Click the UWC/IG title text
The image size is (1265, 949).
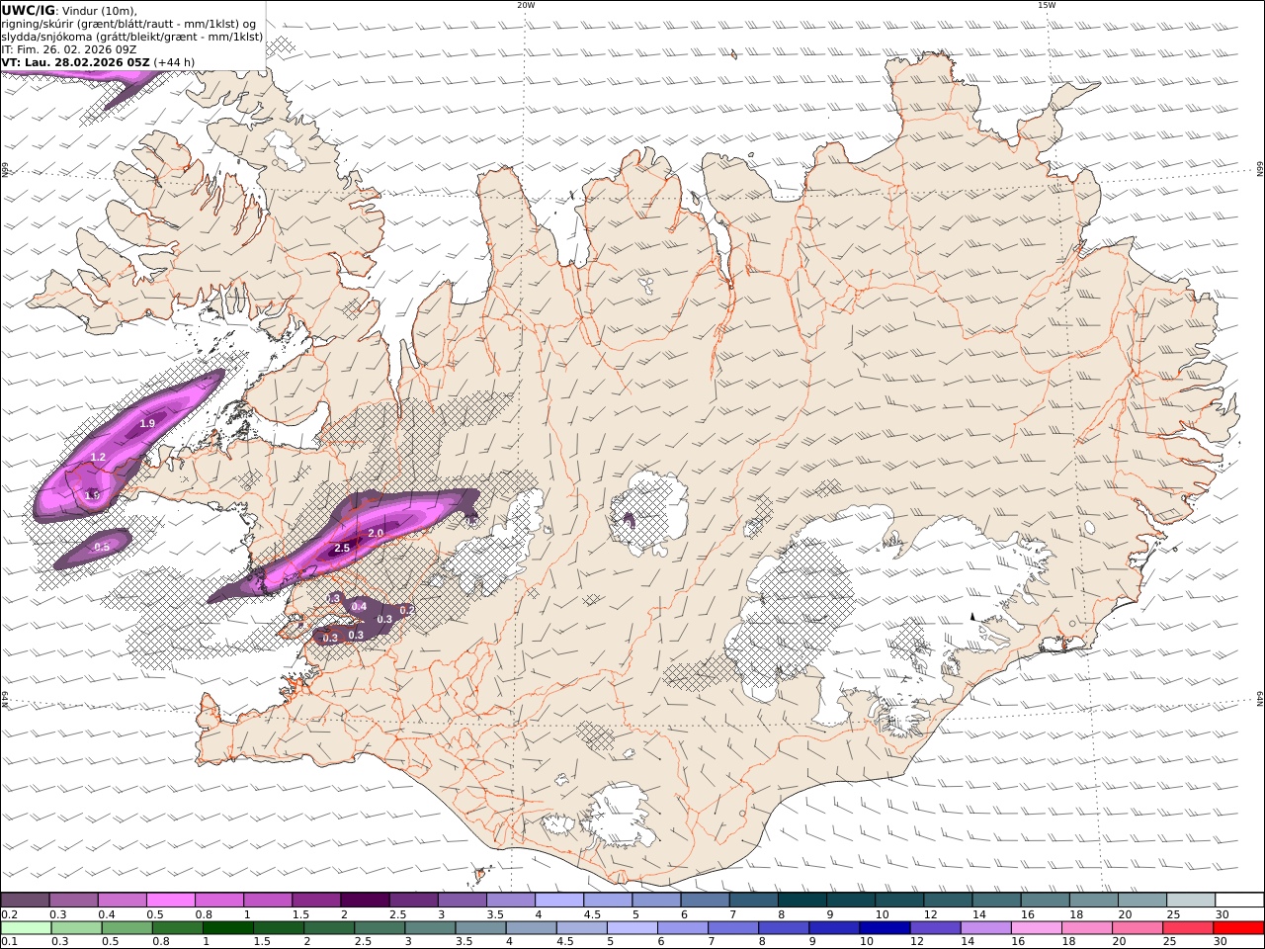(28, 11)
